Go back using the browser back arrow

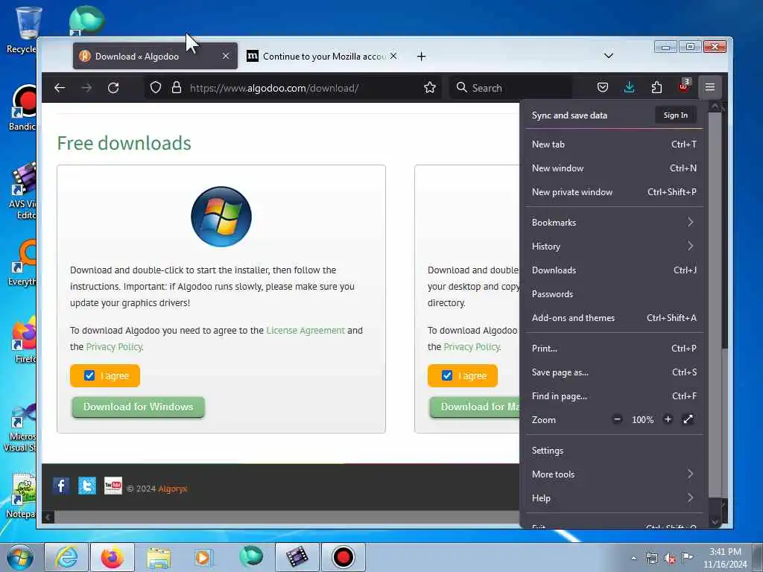tap(60, 88)
